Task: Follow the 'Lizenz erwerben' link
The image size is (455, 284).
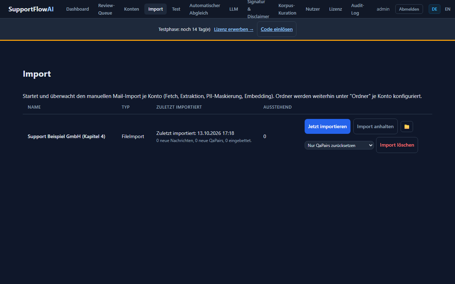Action: 234,29
